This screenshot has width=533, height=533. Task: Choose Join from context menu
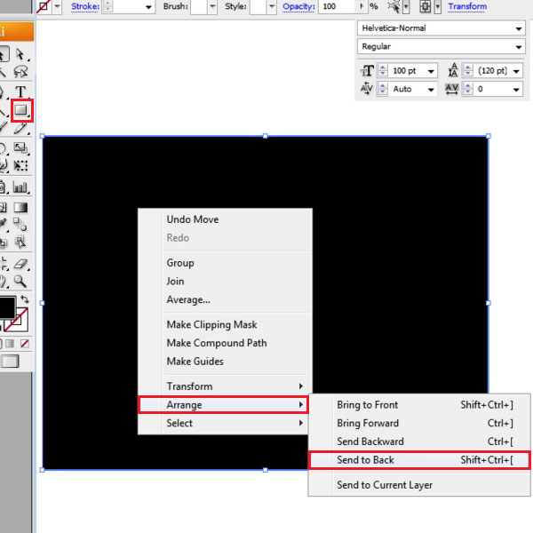tap(225, 282)
